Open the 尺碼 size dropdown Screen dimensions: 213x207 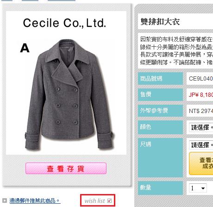pyautogui.click(x=201, y=145)
